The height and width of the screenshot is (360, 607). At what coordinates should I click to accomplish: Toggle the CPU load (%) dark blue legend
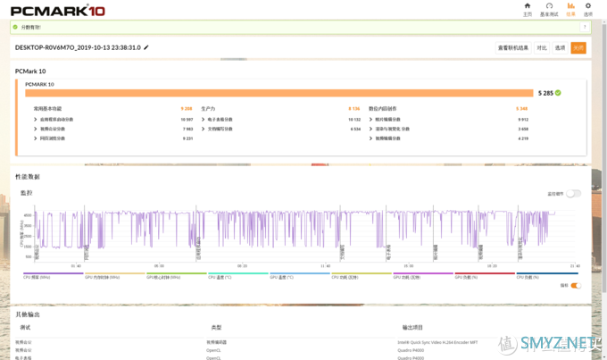[x=546, y=275]
